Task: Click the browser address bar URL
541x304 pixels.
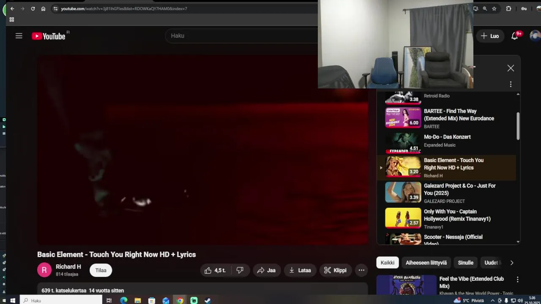Action: coord(124,8)
